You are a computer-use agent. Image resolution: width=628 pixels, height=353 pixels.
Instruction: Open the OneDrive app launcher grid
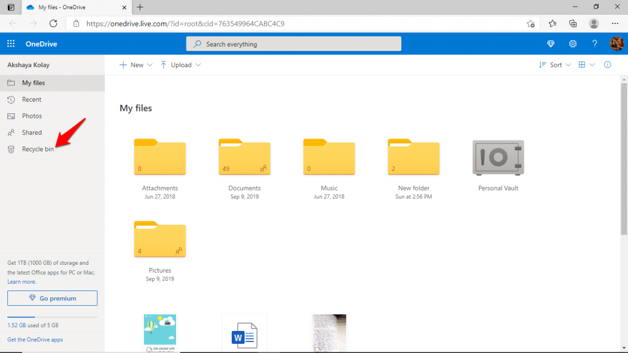pyautogui.click(x=10, y=44)
